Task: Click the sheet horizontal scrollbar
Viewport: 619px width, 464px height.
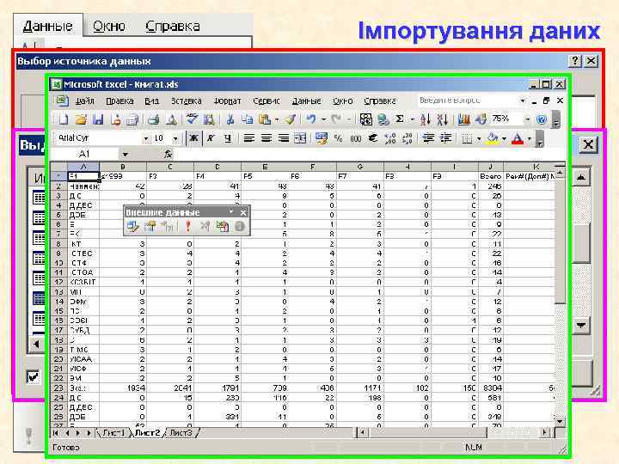Action: pos(455,433)
